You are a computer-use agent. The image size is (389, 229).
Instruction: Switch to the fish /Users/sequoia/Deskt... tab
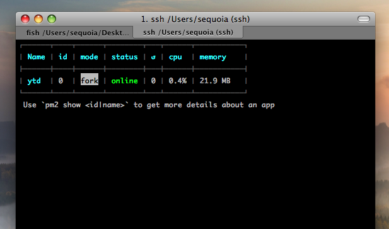point(74,33)
